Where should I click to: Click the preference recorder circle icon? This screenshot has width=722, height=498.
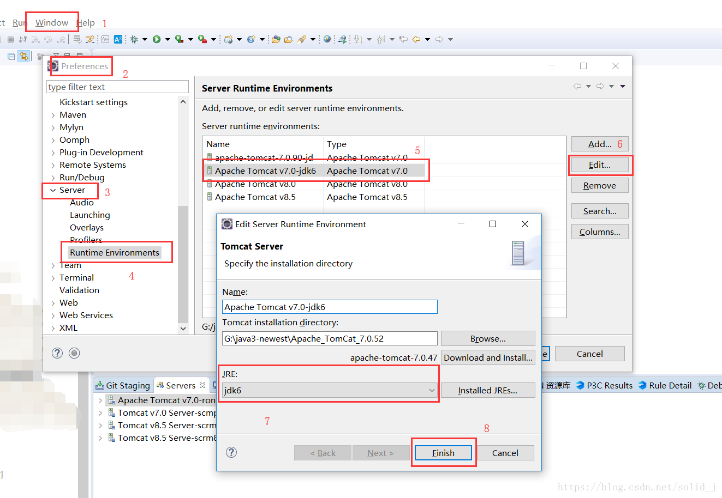(x=75, y=353)
